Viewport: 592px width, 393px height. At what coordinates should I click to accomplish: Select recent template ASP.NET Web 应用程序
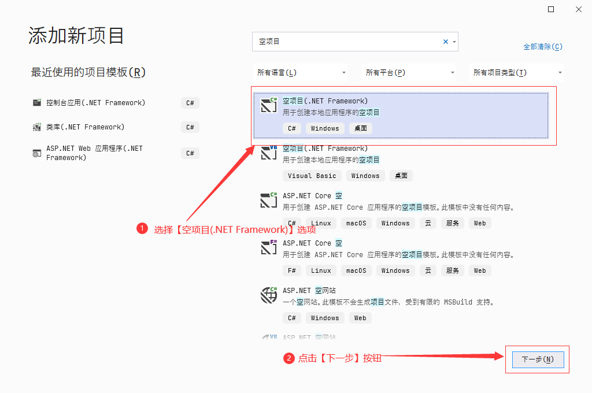(x=94, y=153)
